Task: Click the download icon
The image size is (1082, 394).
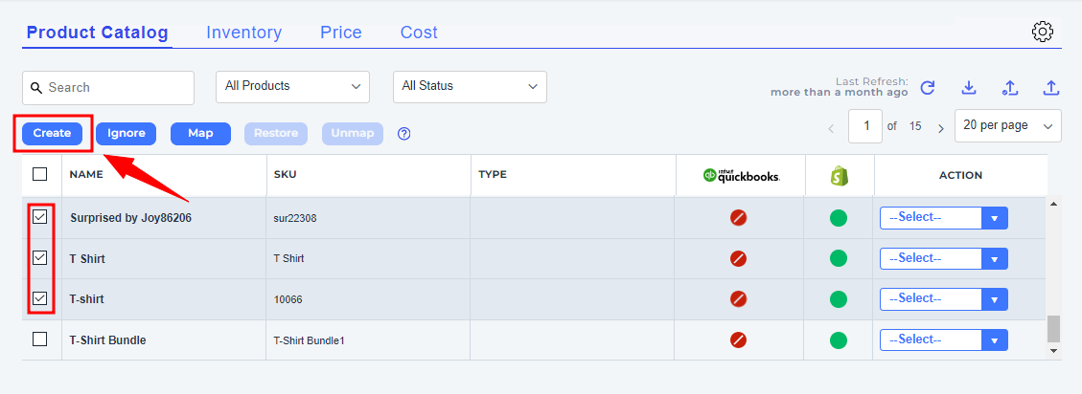Action: point(969,88)
